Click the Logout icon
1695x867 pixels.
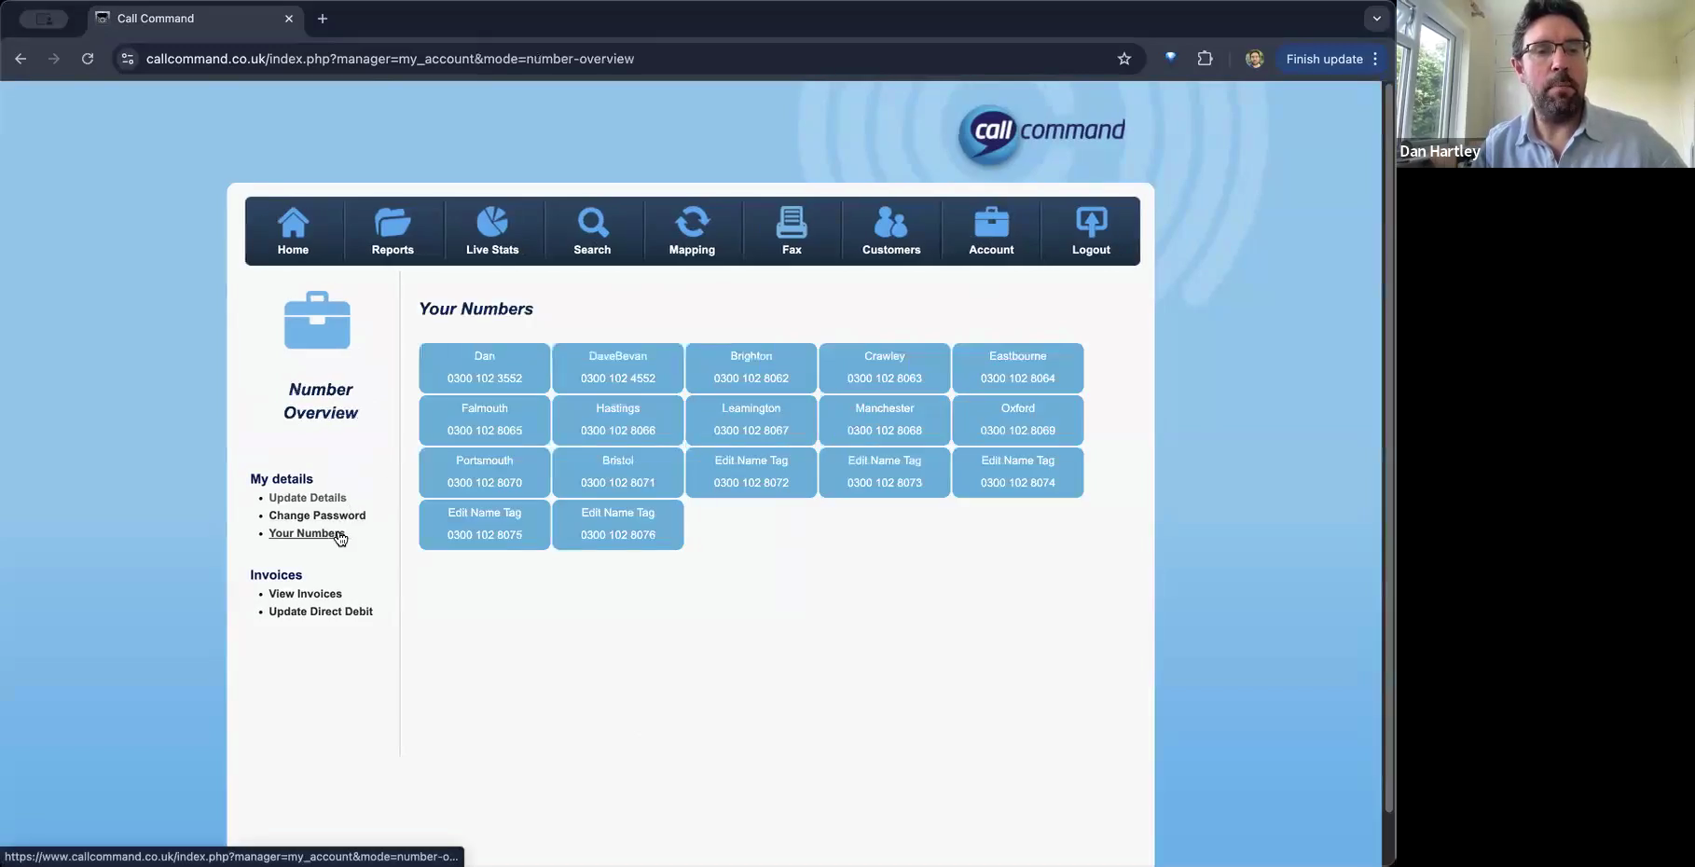(x=1091, y=230)
